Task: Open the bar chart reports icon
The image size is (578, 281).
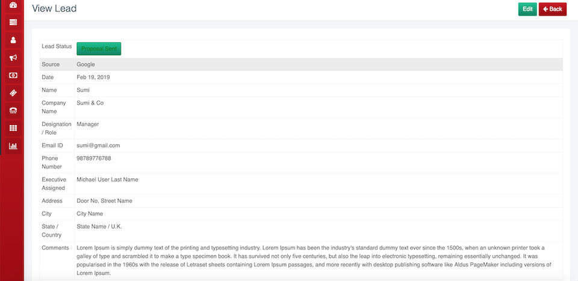Action: pyautogui.click(x=13, y=146)
